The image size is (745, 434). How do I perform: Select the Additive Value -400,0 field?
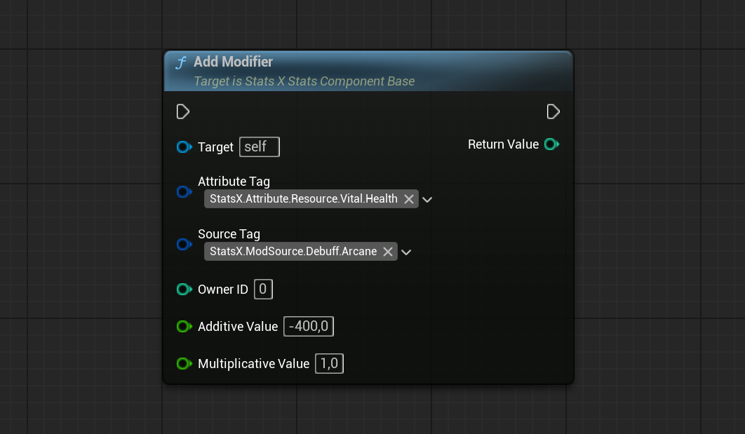pos(309,326)
